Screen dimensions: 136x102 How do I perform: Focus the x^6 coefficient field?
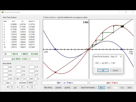coord(5,71)
